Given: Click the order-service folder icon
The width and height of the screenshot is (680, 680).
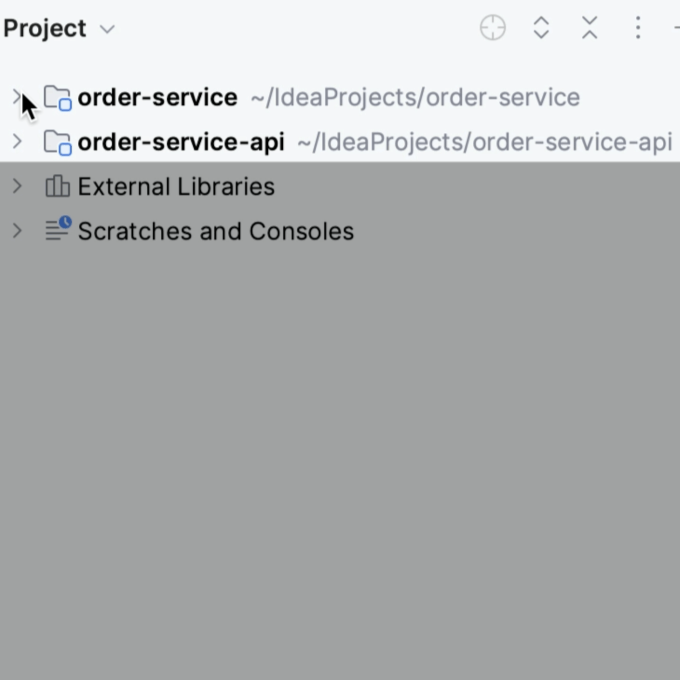Looking at the screenshot, I should (x=57, y=97).
